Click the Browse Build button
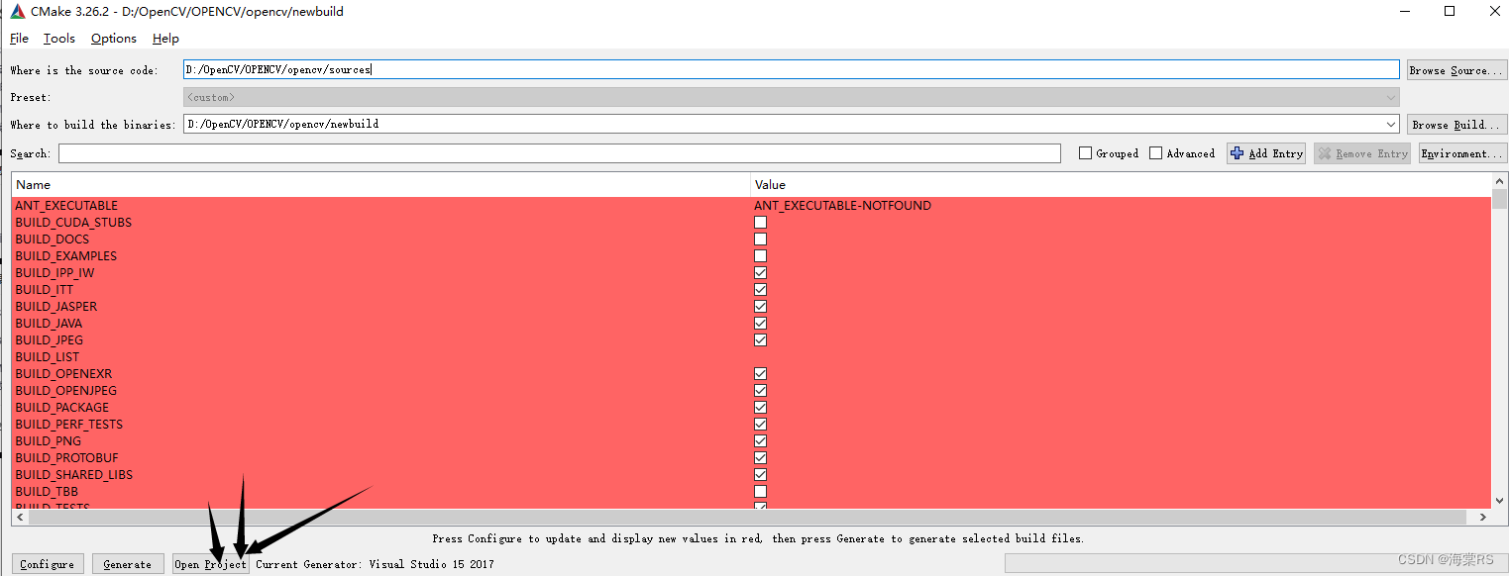 point(1456,125)
